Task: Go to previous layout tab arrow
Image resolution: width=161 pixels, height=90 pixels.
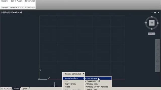Action: point(5,88)
